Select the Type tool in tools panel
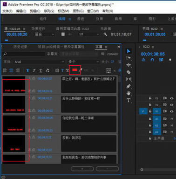Screen dimensions: 176x179 coord(129,100)
